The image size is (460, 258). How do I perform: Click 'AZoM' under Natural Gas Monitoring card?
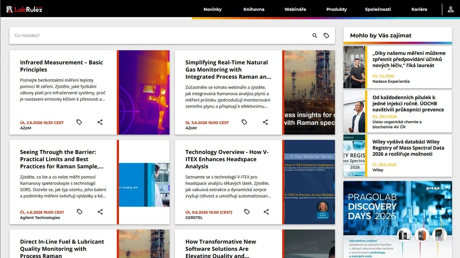(191, 128)
